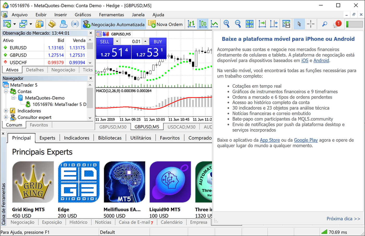Open the Grid King MT5 expert thumbnail
This screenshot has height=236, width=365.
33,181
